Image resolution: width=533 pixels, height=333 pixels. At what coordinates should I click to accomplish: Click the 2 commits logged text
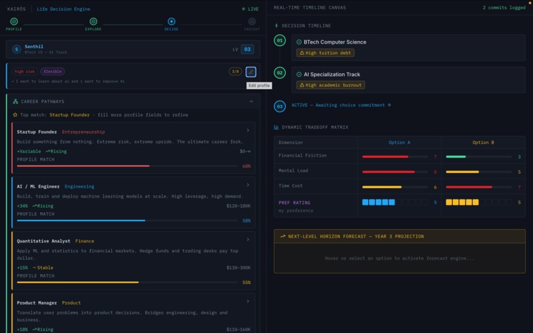tap(504, 7)
